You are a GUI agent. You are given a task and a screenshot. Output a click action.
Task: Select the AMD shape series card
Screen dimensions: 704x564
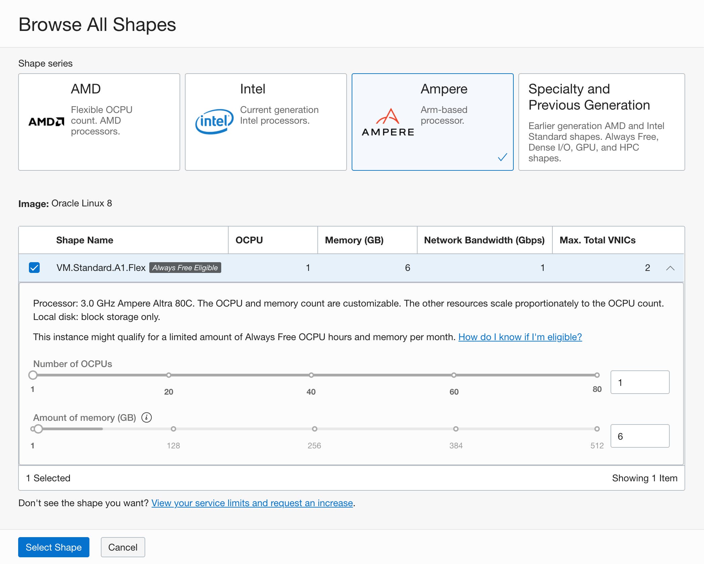(99, 122)
